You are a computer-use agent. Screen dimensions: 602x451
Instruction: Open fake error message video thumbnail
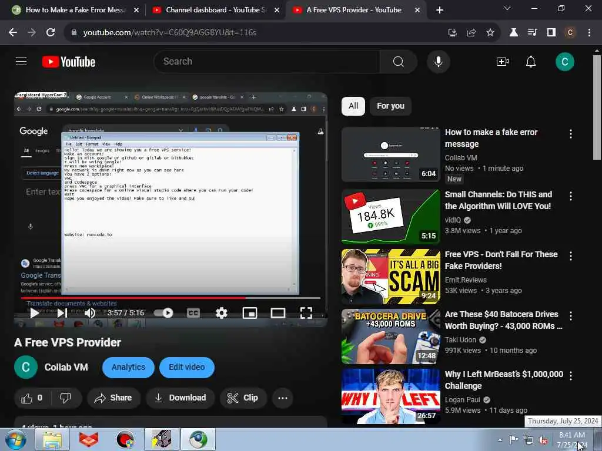coord(390,154)
